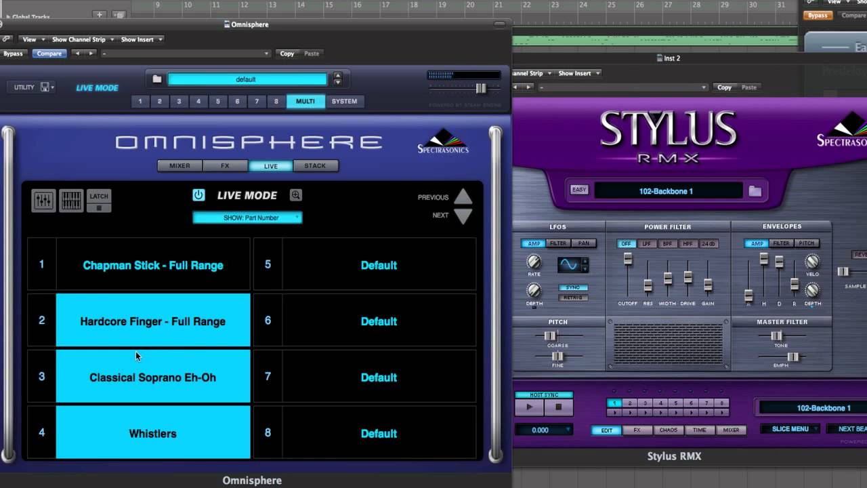Open the Chaos page in Stylus RMX
Image resolution: width=867 pixels, height=488 pixels.
pos(668,430)
